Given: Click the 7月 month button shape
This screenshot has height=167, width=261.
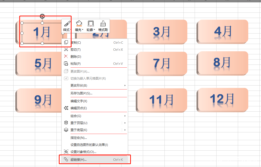Looking at the screenshot, I should point(161,63).
